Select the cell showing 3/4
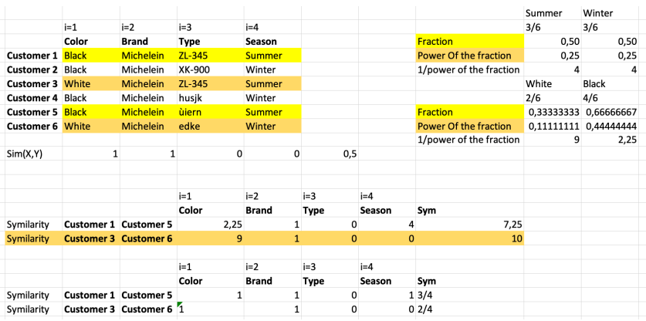This screenshot has height=321, width=646. click(470, 295)
